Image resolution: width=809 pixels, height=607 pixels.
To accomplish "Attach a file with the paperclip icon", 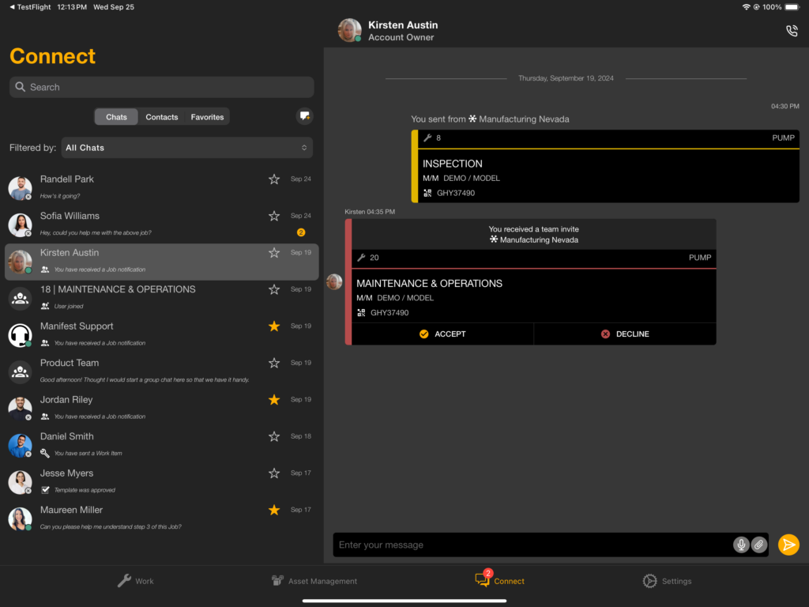I will [759, 545].
